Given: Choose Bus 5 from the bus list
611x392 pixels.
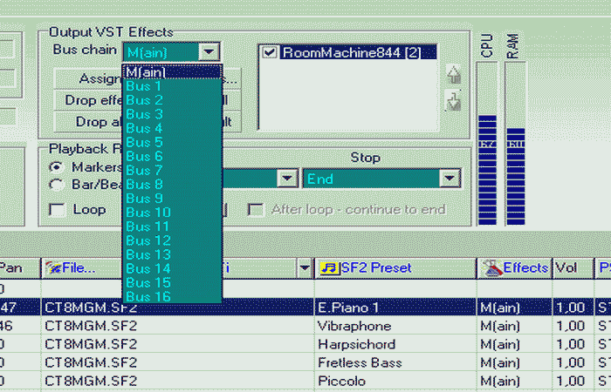Looking at the screenshot, I should pyautogui.click(x=145, y=142).
